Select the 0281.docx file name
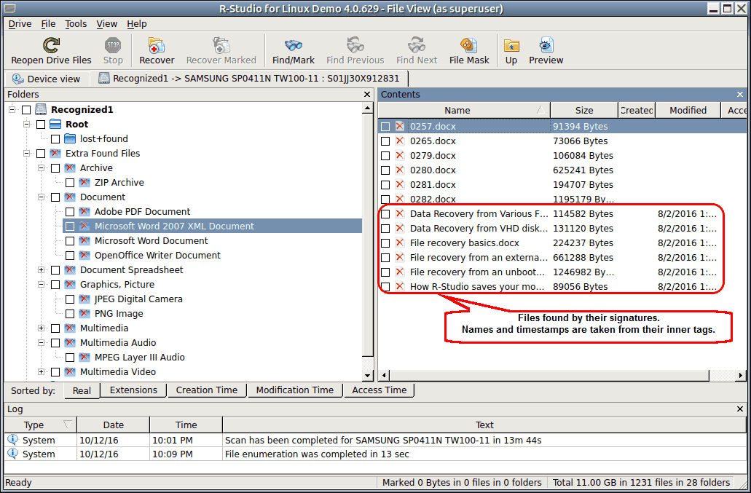The height and width of the screenshot is (493, 751). pos(433,185)
